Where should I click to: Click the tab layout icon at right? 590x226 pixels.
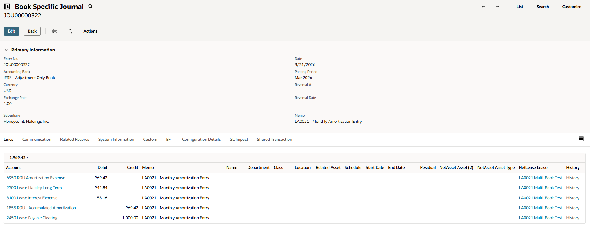click(x=581, y=139)
